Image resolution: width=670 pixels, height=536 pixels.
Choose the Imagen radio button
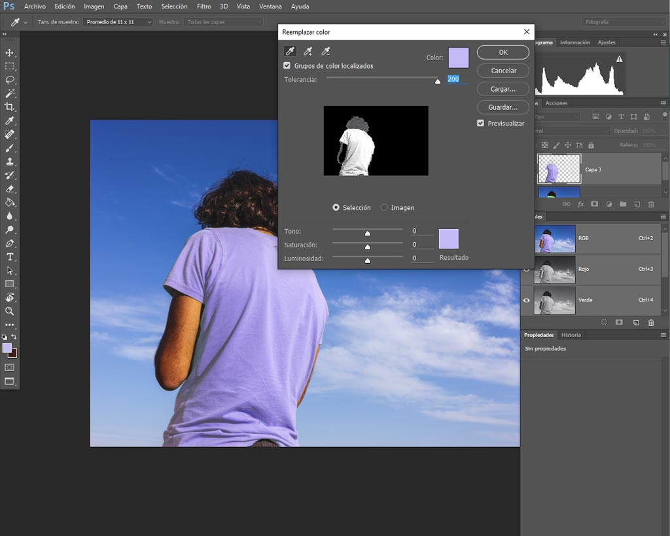coord(384,207)
